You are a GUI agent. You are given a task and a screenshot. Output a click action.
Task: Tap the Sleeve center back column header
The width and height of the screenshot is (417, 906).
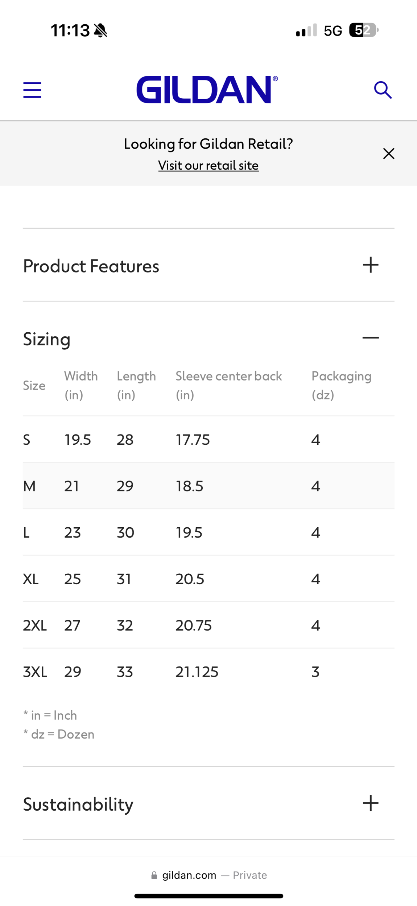[228, 385]
